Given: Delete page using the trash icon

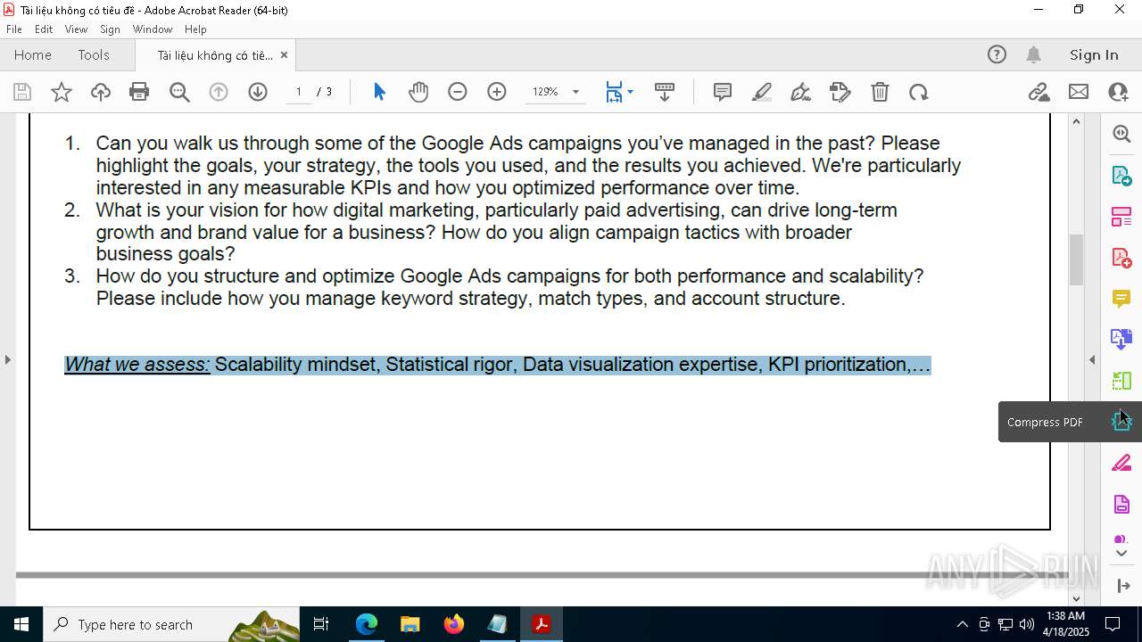Looking at the screenshot, I should point(880,92).
